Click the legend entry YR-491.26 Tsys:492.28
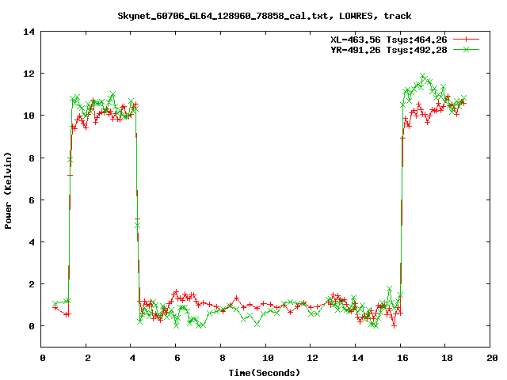The image size is (507, 380). tap(389, 50)
